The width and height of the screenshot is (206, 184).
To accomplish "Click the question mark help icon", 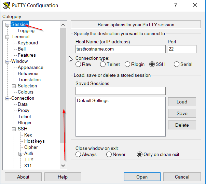I will 176,5.
